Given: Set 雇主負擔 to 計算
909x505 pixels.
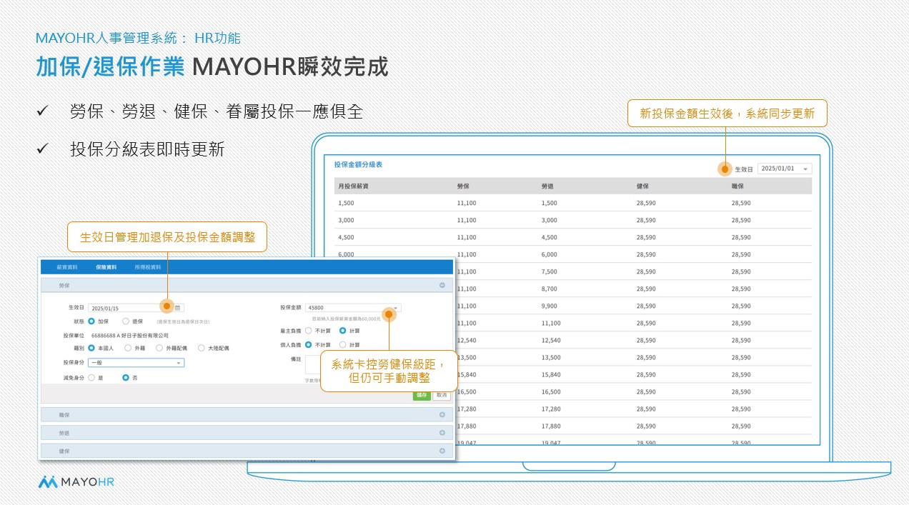Looking at the screenshot, I should pos(343,331).
